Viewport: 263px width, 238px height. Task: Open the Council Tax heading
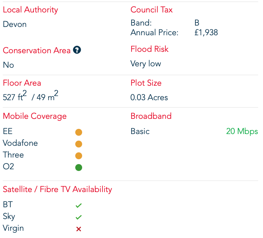152,10
